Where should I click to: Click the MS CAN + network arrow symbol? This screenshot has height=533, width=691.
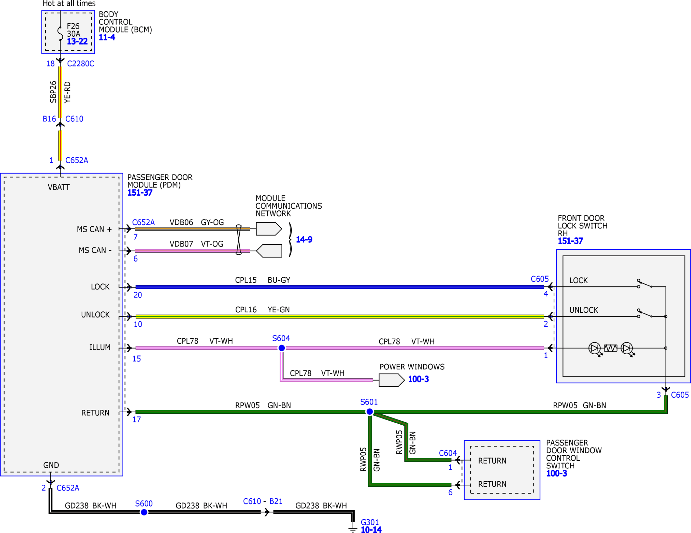tap(269, 229)
